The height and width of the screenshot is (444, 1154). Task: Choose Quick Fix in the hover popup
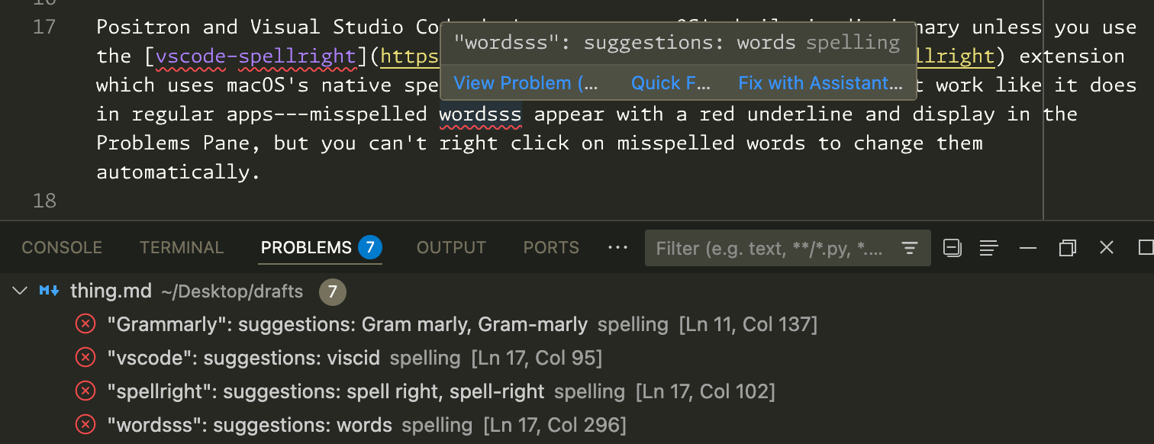point(670,83)
